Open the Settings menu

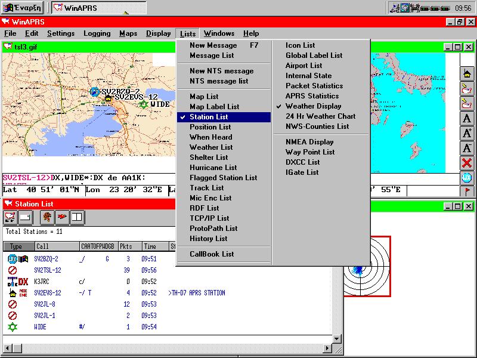pos(61,33)
